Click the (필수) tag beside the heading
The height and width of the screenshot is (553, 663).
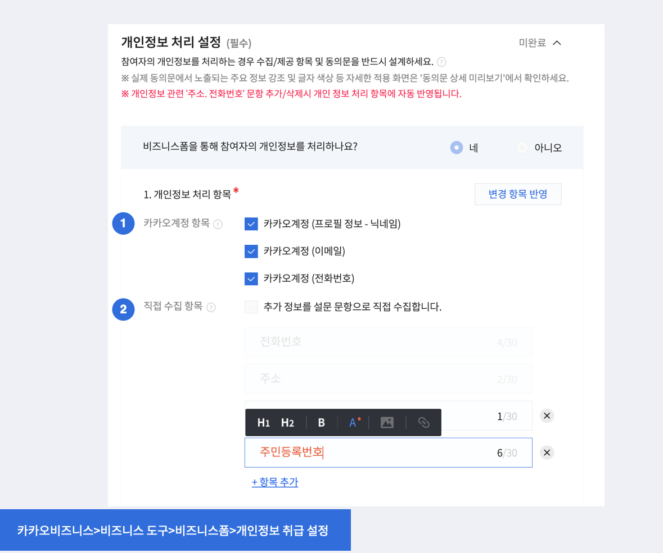pos(239,43)
